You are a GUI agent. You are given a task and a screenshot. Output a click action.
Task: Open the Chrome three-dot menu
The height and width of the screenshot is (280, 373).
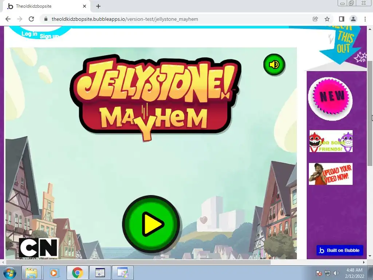[x=365, y=19]
